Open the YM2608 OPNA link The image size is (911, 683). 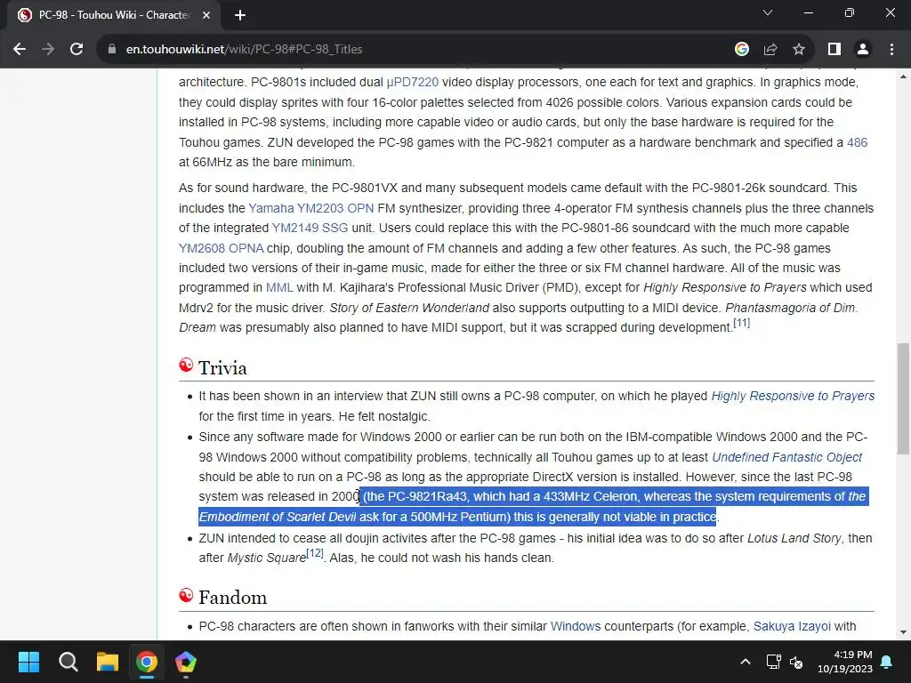coord(222,248)
